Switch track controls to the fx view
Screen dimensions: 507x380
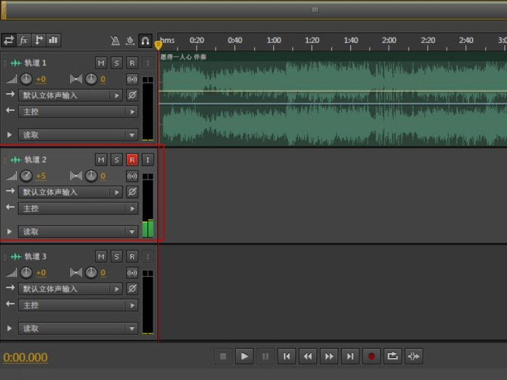[23, 40]
